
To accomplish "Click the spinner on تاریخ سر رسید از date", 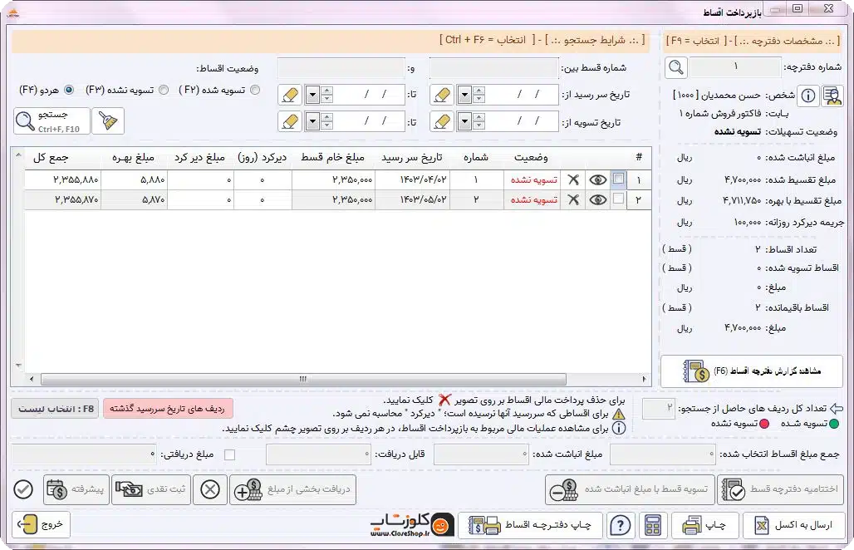I will 479,95.
